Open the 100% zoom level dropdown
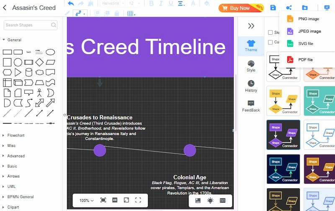Image resolution: width=335 pixels, height=211 pixels. pyautogui.click(x=87, y=200)
